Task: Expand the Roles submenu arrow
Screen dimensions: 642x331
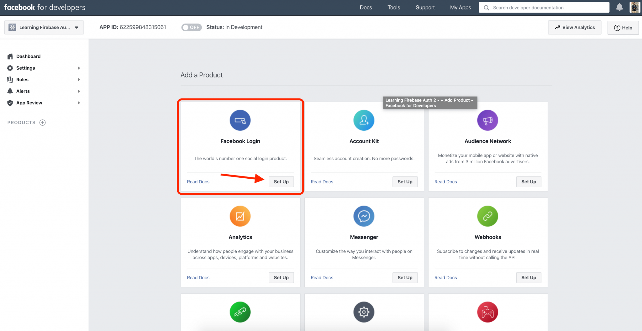Action: [79, 80]
